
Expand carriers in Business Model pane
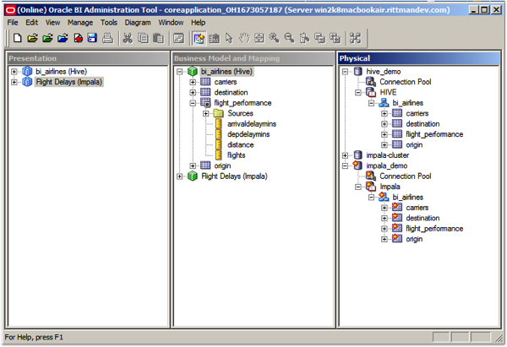193,82
